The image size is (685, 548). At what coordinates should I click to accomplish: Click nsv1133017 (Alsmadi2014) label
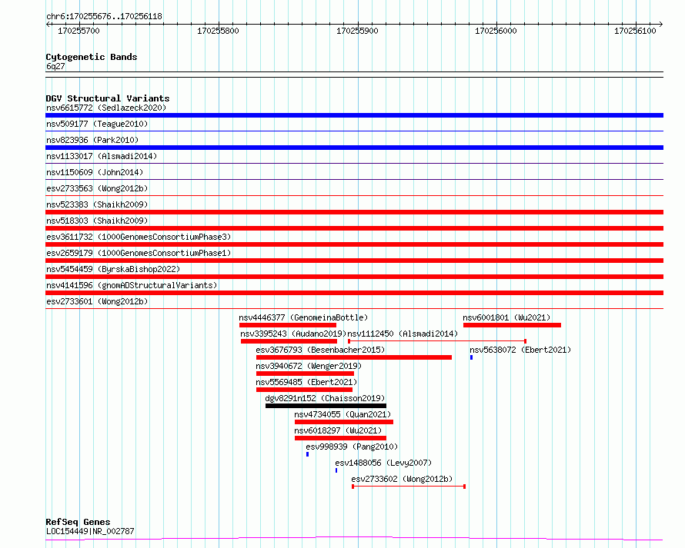102,156
